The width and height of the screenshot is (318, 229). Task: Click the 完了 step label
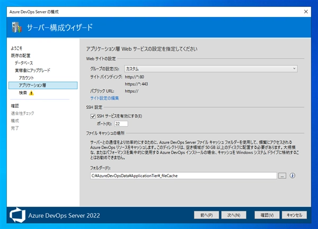point(15,128)
